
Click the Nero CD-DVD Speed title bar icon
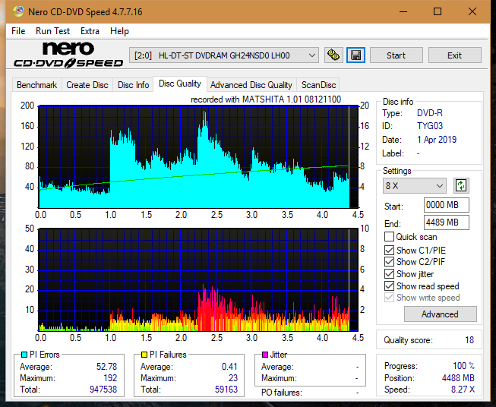tap(18, 11)
